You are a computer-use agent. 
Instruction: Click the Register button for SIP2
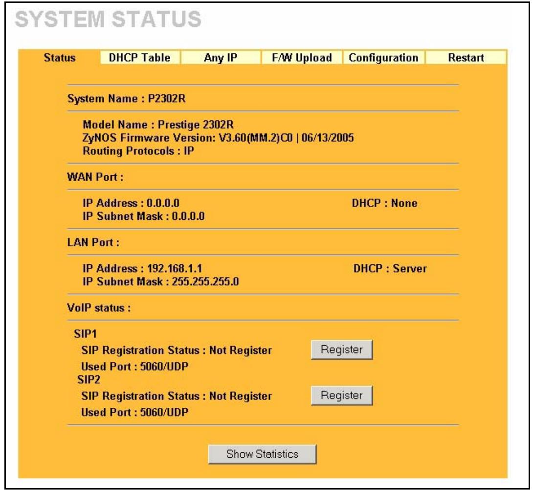pos(342,396)
